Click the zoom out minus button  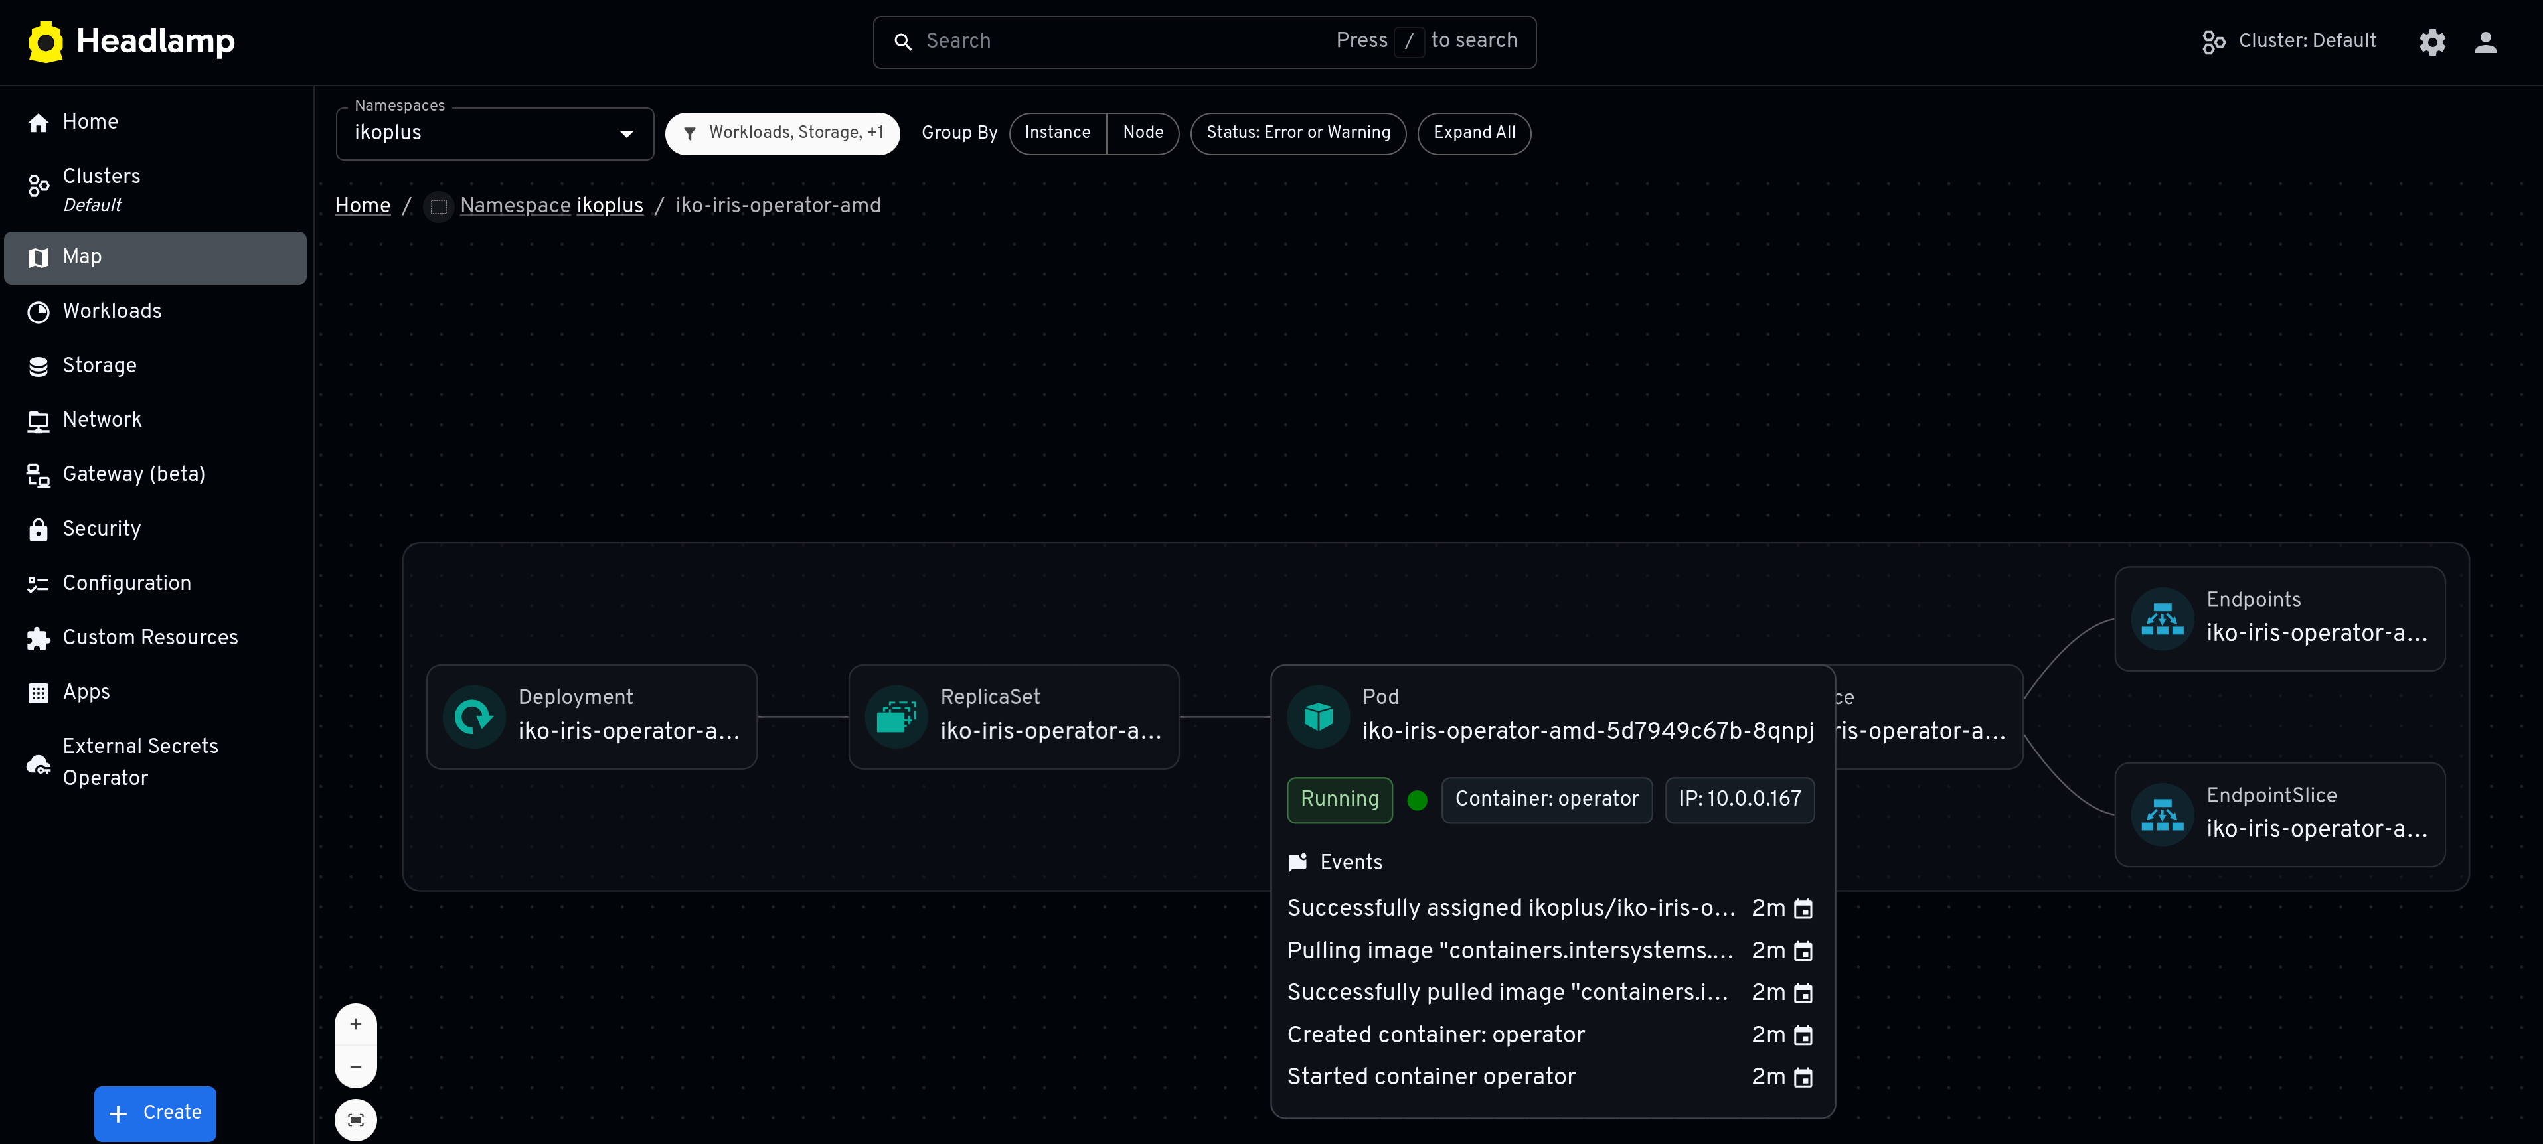(x=355, y=1067)
